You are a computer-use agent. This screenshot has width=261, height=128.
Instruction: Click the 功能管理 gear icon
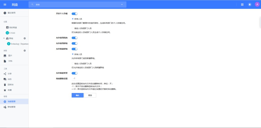pyautogui.click(x=5, y=102)
